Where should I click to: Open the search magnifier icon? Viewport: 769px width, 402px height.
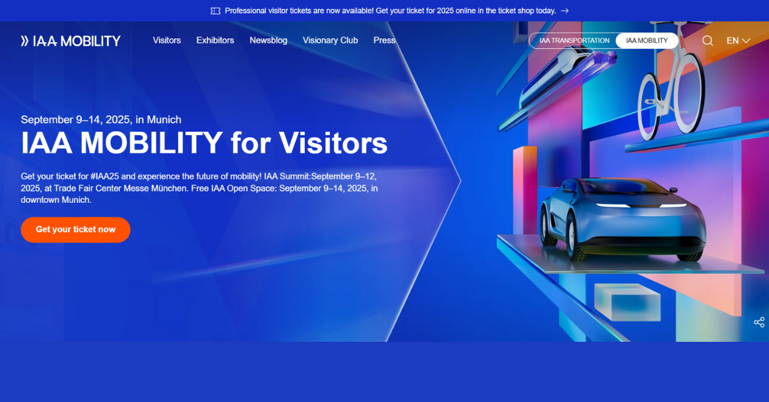point(707,41)
